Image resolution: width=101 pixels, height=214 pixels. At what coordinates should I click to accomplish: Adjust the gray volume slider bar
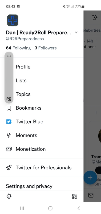click(x=9, y=77)
